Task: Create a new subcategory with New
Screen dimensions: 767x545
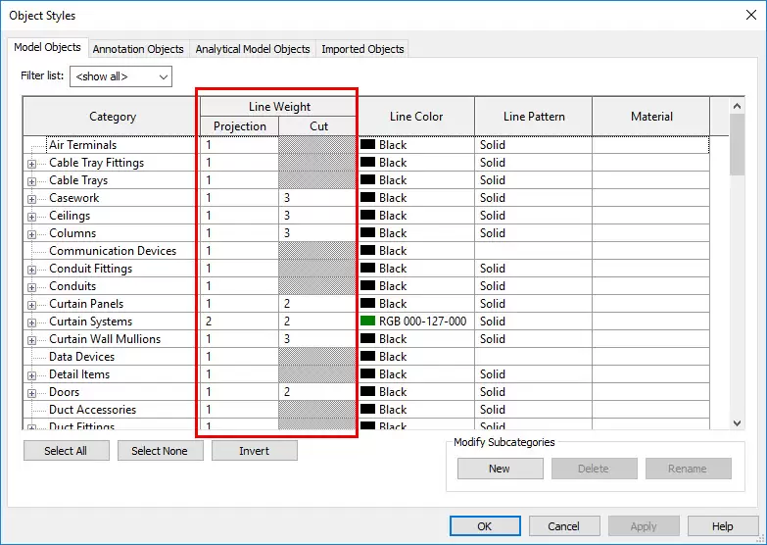Action: [x=500, y=469]
